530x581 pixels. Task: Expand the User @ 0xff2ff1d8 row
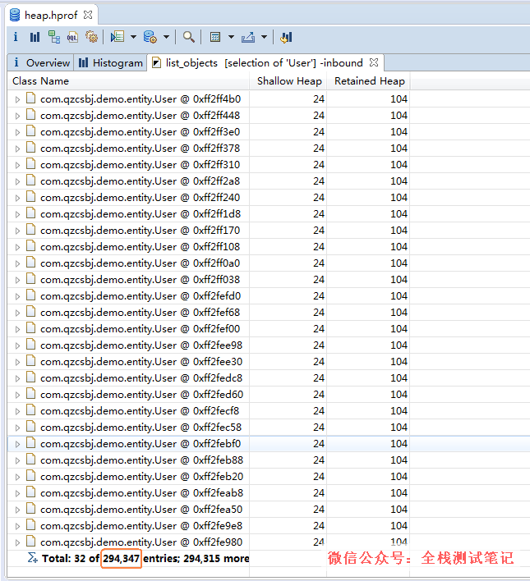point(17,214)
